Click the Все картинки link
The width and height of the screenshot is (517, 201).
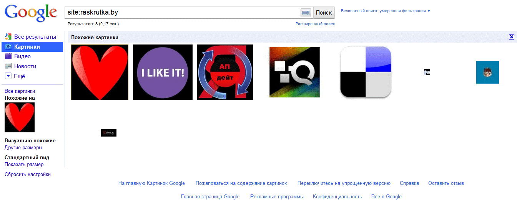coord(20,91)
